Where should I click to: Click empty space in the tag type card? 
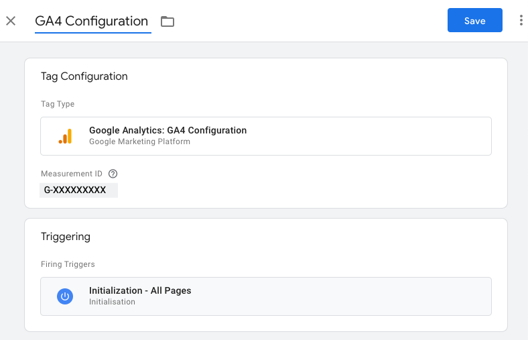point(369,136)
